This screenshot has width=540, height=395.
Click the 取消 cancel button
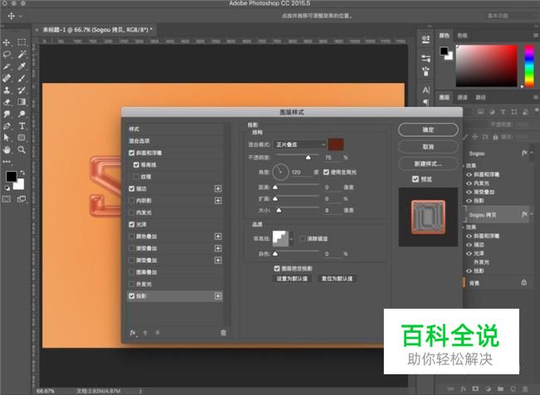point(428,147)
